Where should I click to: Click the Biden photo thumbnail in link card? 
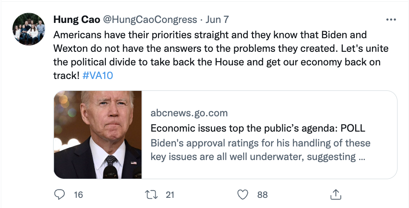tap(98, 135)
